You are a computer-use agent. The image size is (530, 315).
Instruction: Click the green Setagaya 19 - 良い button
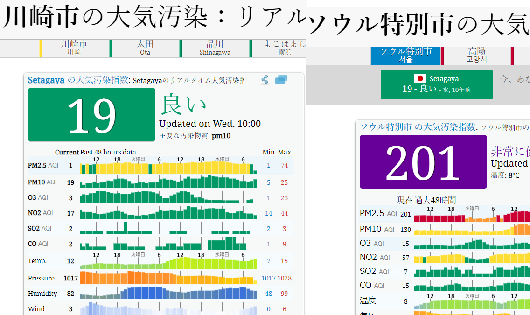click(436, 84)
